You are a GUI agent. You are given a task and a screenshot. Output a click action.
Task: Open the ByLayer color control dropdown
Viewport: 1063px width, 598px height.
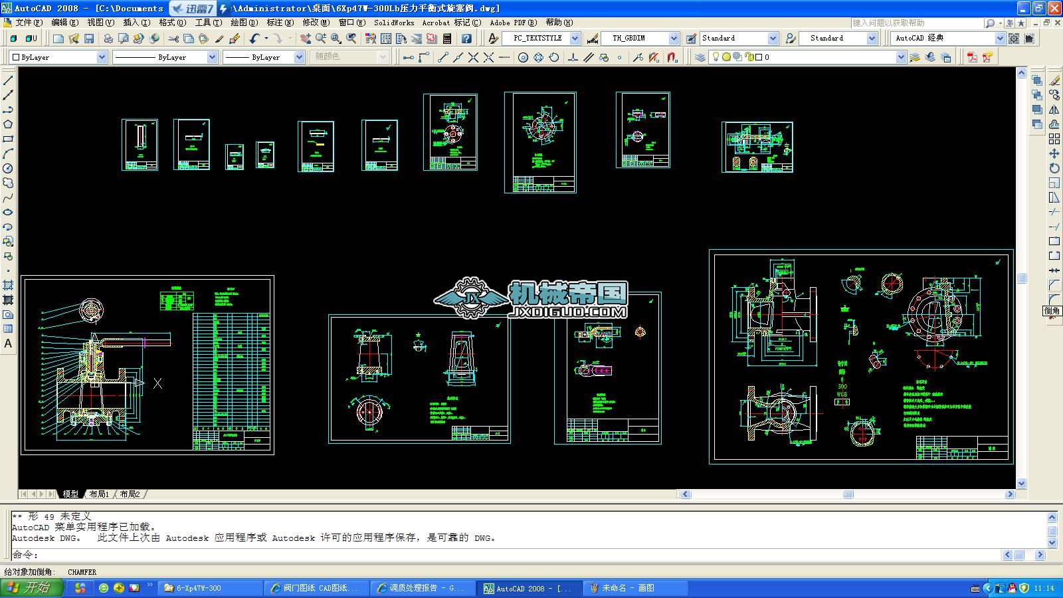[102, 57]
